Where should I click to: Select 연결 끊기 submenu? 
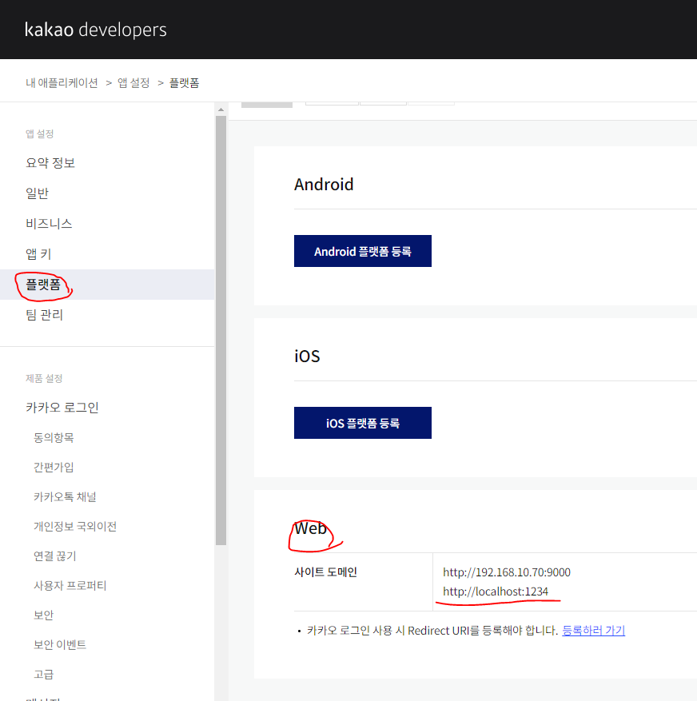tap(55, 556)
